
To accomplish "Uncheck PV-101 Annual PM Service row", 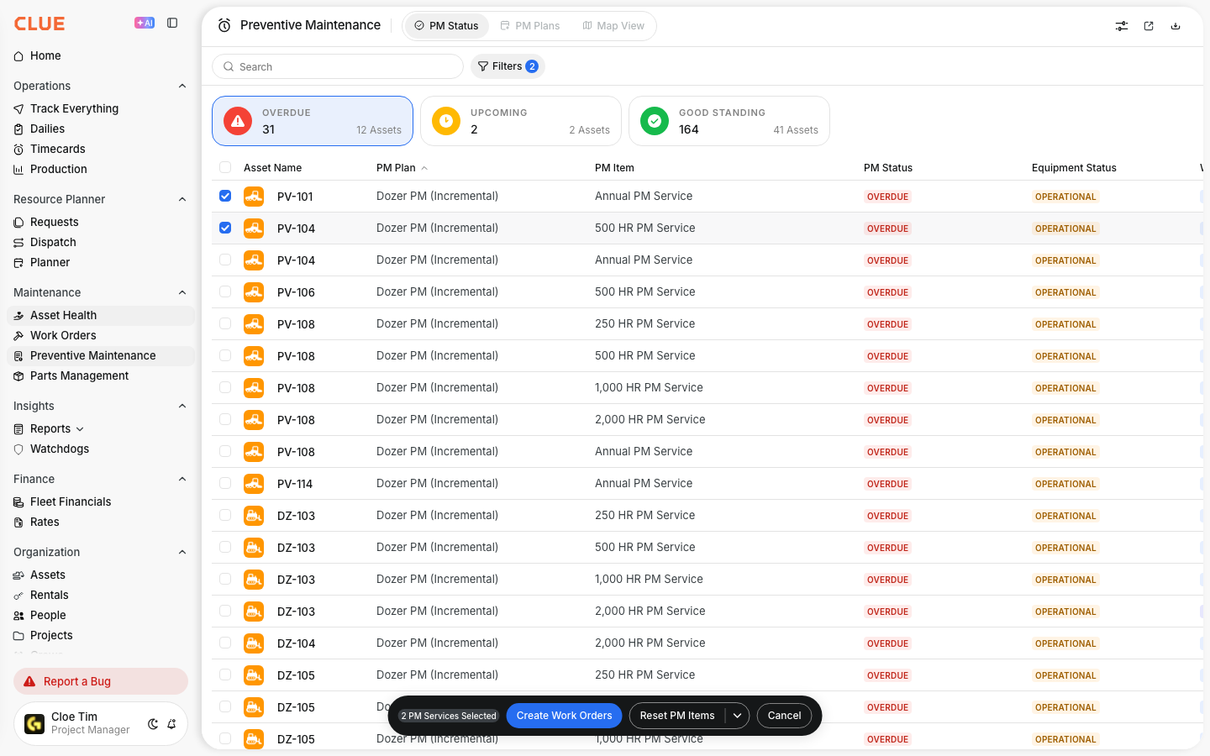I will [x=225, y=196].
